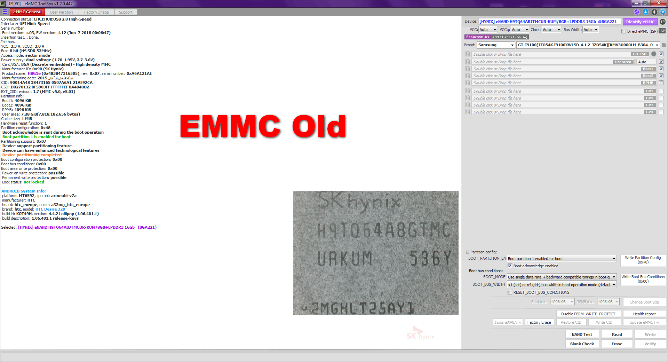This screenshot has height=362, width=668.
Task: Click the Read button
Action: [617, 335]
